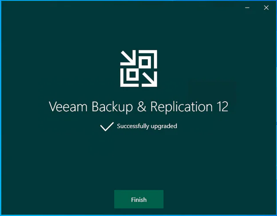This screenshot has height=216, width=277.
Task: Click the word "Replication" in the title
Action: click(x=182, y=107)
